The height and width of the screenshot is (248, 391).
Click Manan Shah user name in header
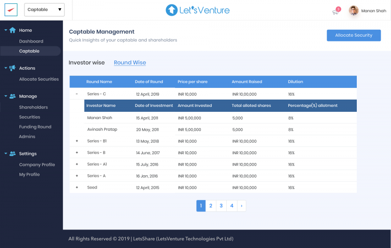(373, 11)
